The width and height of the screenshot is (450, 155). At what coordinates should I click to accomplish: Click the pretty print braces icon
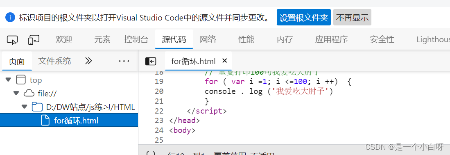click(150, 153)
